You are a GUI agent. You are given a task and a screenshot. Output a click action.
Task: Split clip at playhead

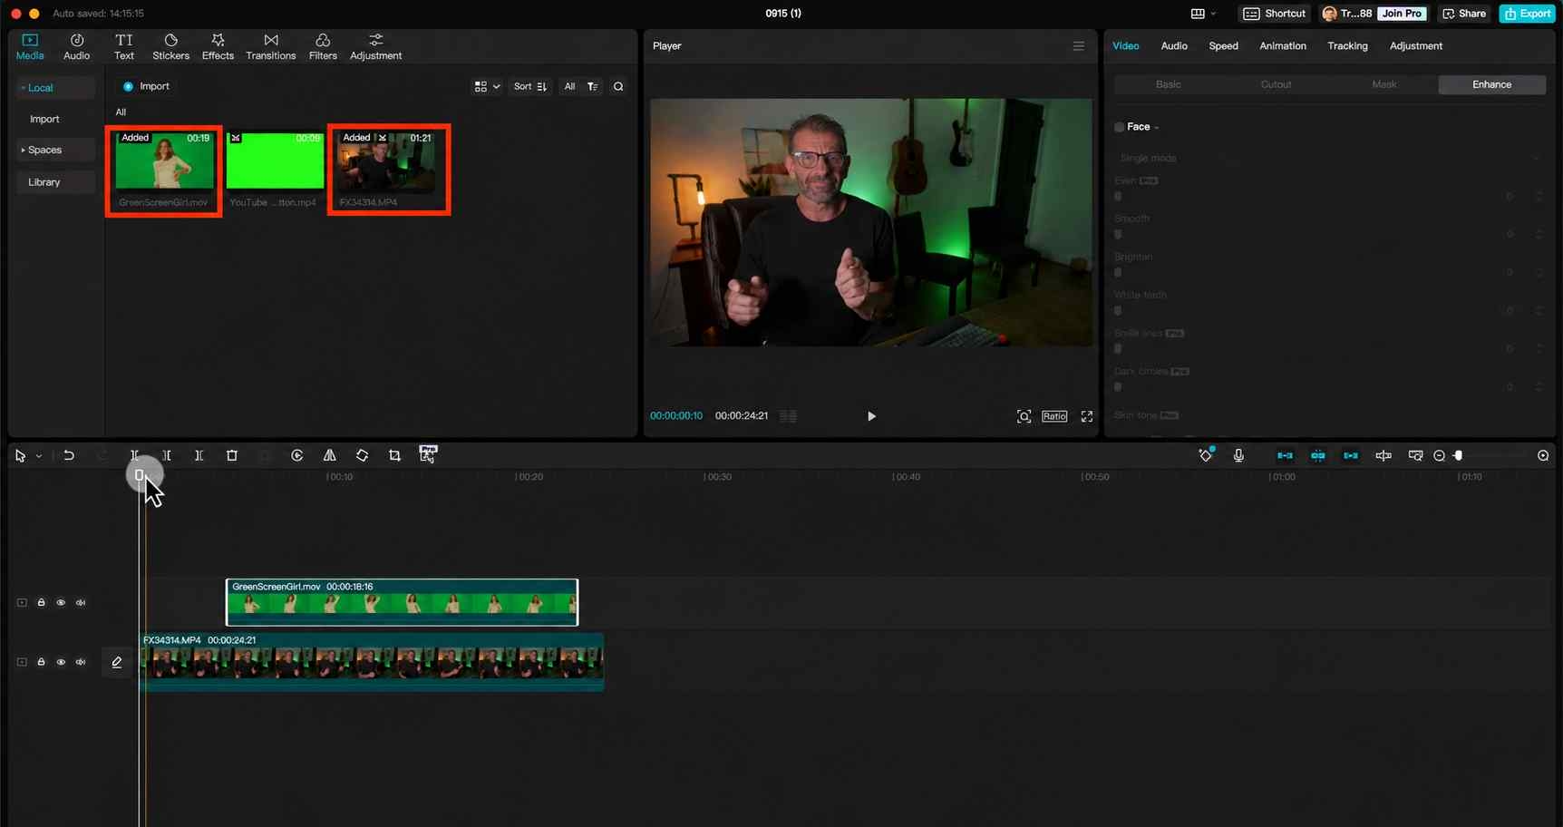(x=134, y=455)
